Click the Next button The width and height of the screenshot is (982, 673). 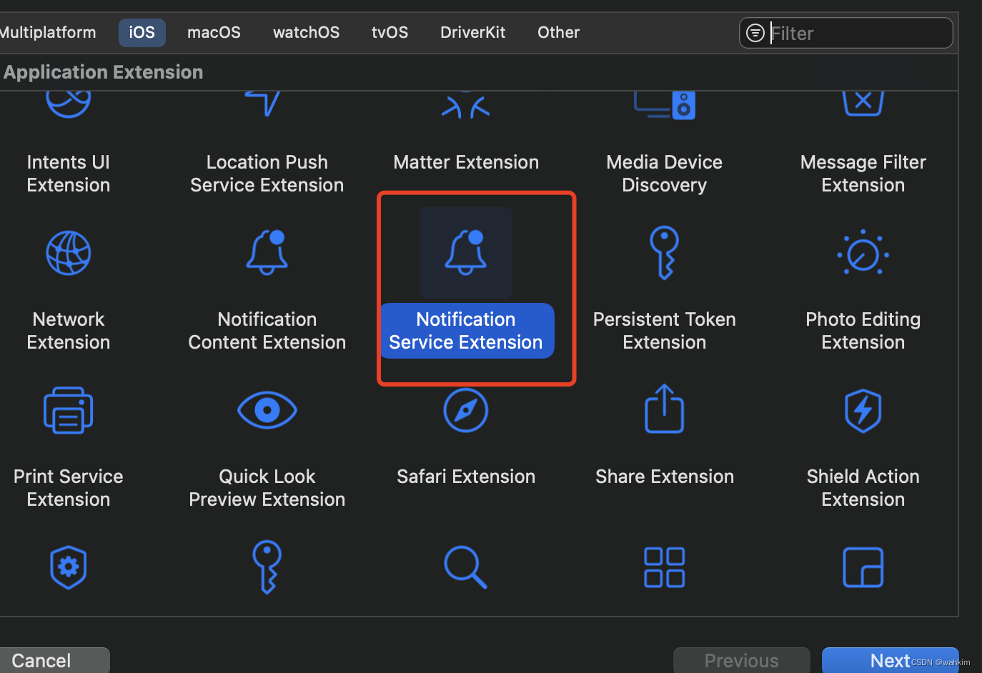(890, 660)
